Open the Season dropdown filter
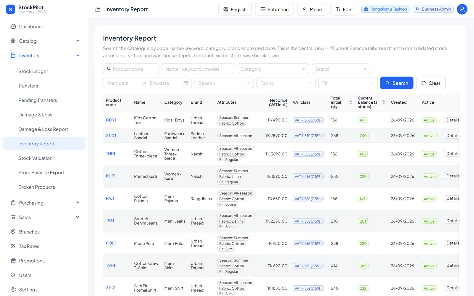 [224, 83]
